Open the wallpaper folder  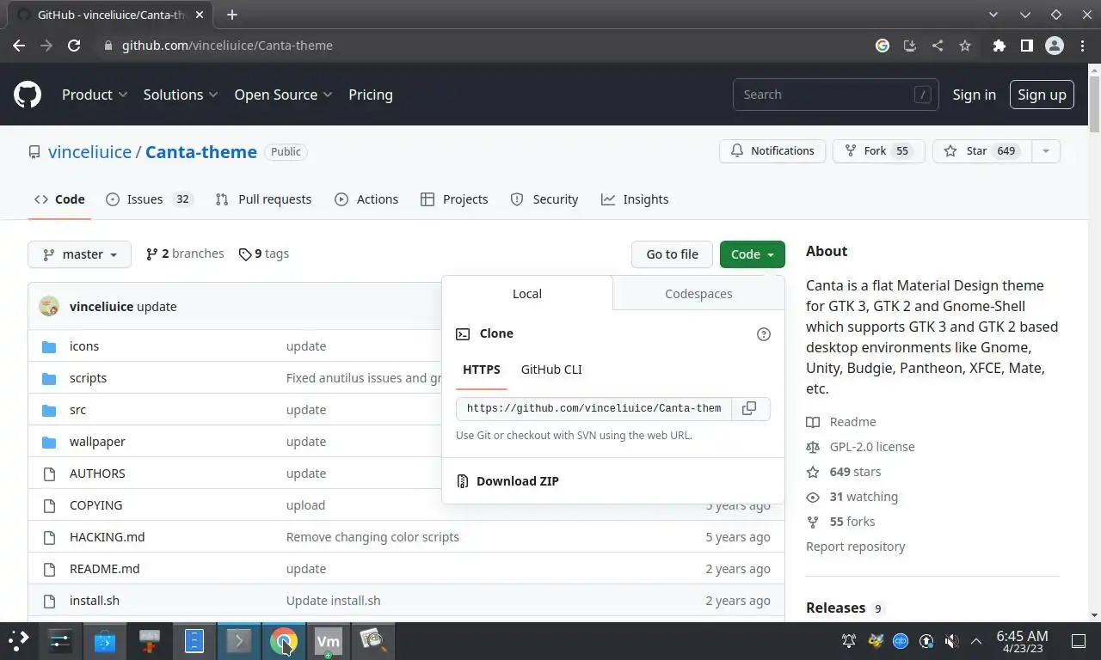97,442
